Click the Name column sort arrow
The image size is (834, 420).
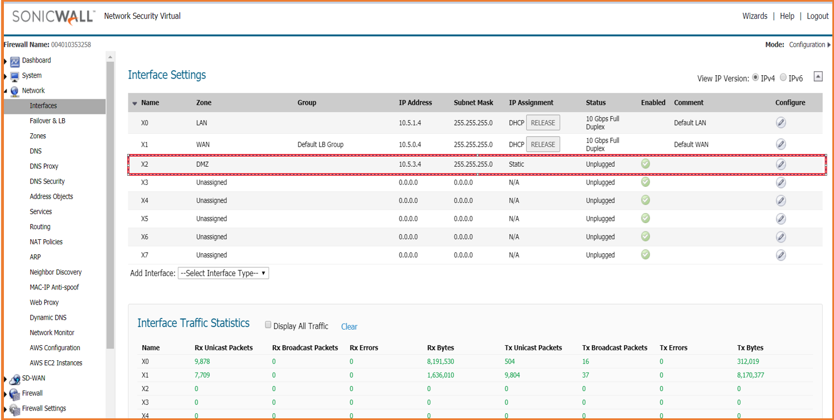click(134, 103)
